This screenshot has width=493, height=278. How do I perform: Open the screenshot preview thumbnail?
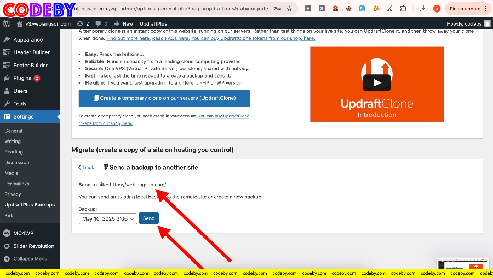[464, 264]
